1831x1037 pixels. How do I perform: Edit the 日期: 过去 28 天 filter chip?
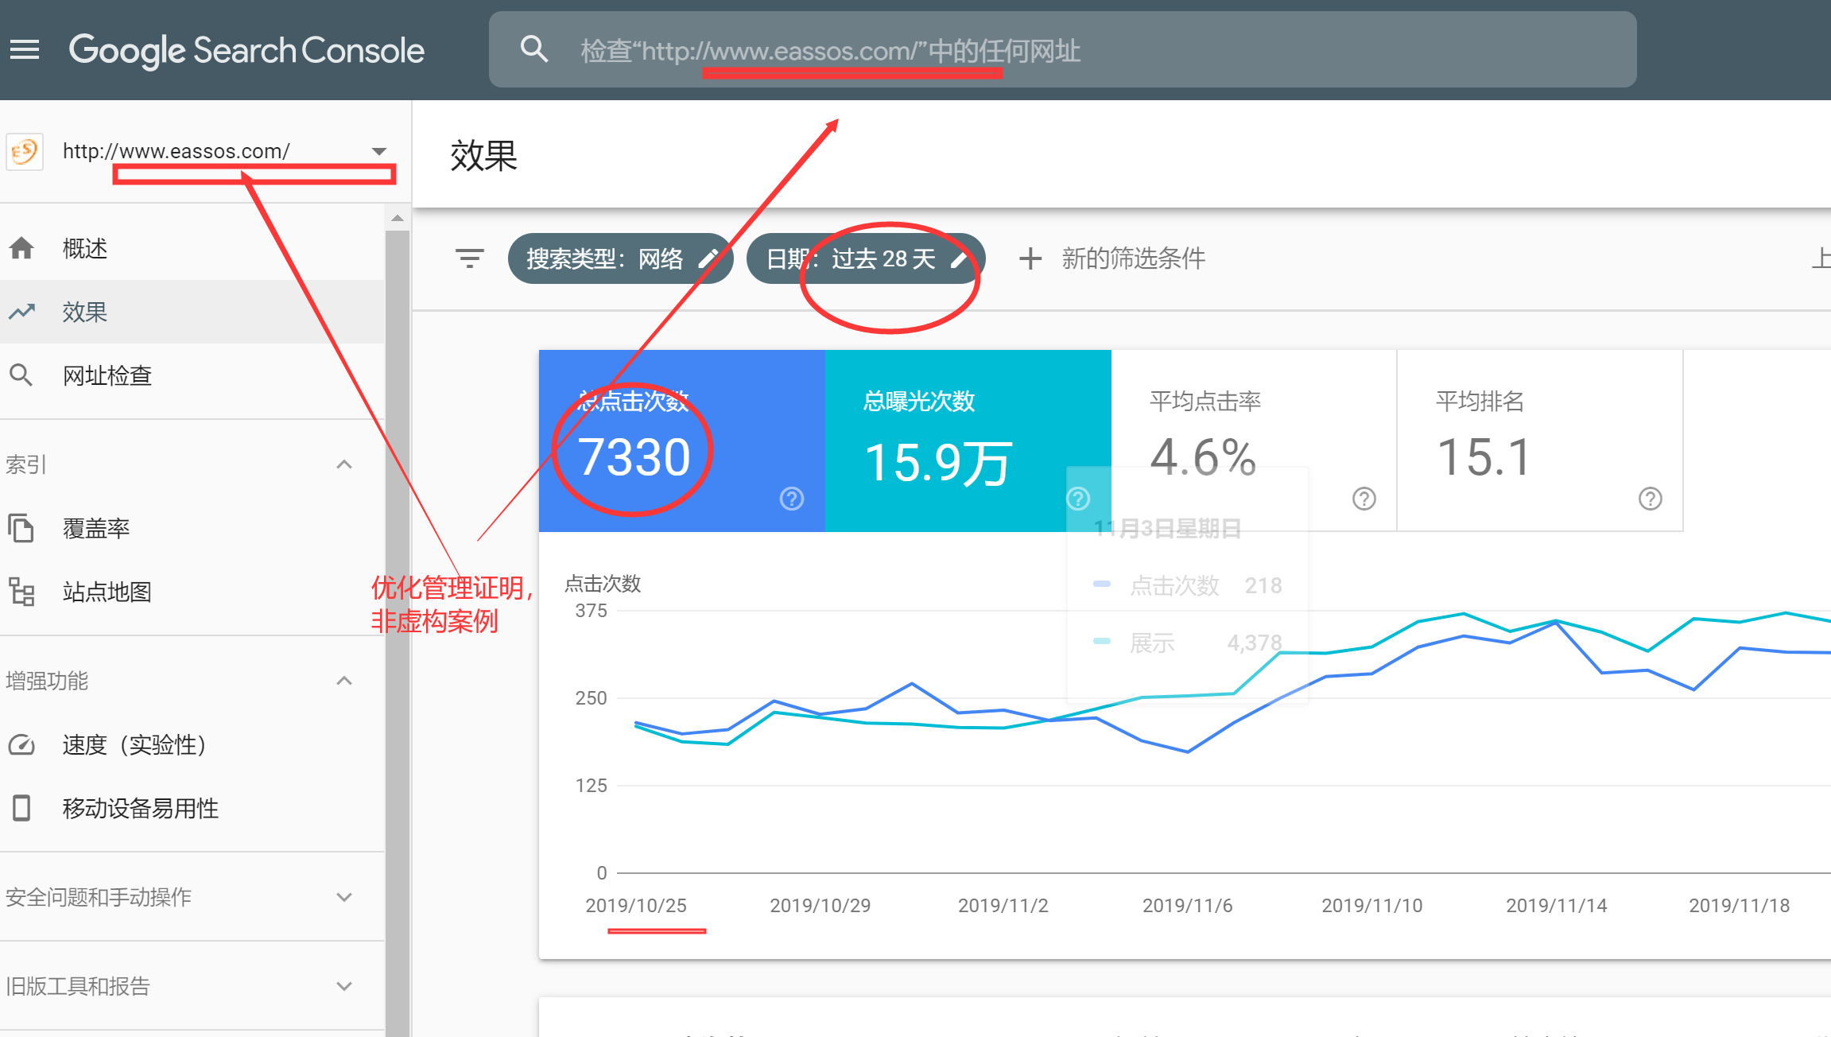click(866, 258)
